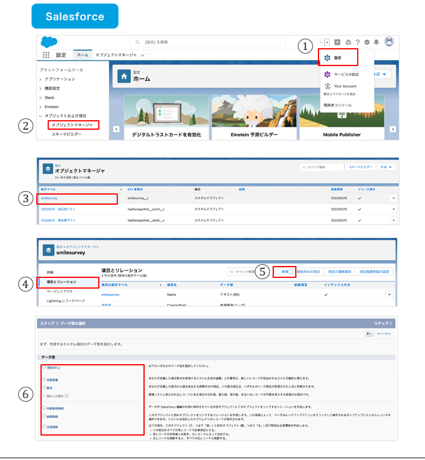Viewport: 425px width, 460px height.
Task: Select the 自動採番 data type radio
Action: click(44, 379)
